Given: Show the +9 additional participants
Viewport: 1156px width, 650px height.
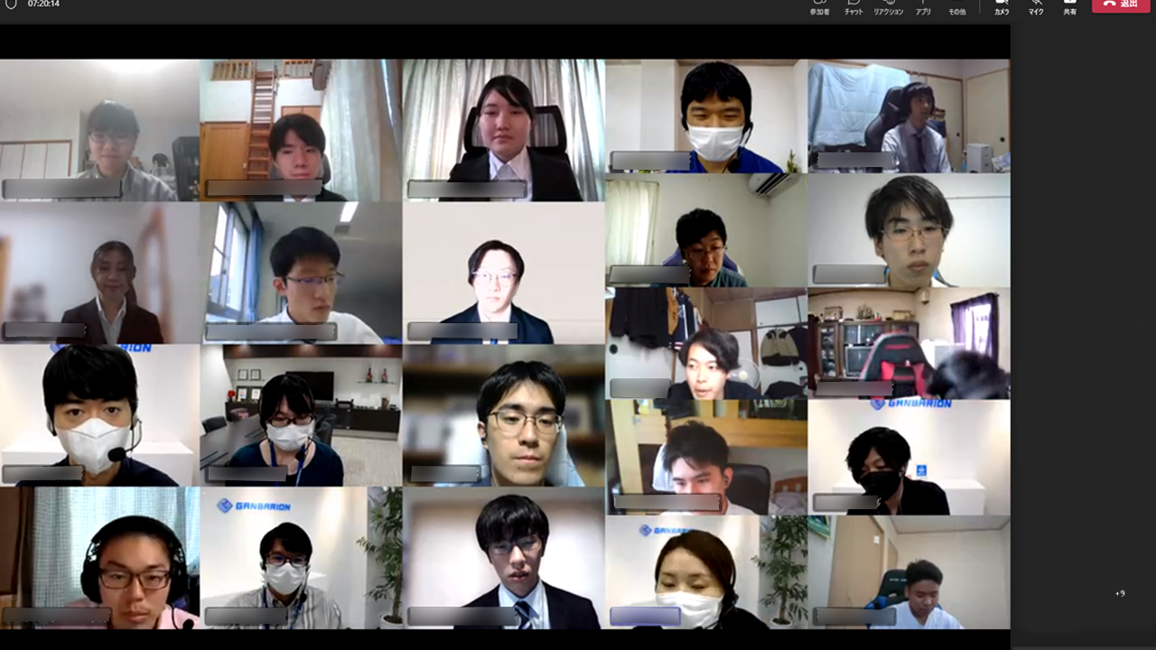Looking at the screenshot, I should pyautogui.click(x=1120, y=593).
